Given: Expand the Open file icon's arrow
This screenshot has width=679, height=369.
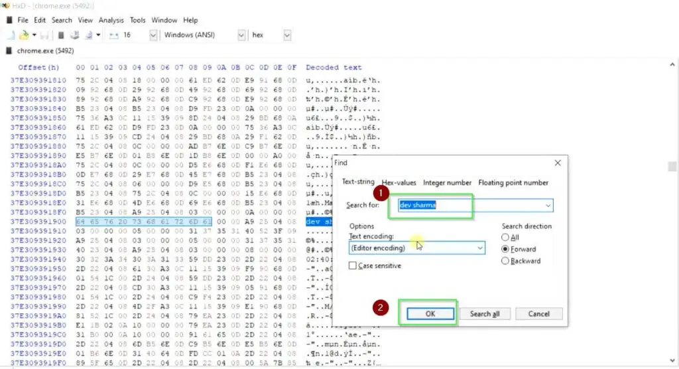Looking at the screenshot, I should tap(34, 35).
